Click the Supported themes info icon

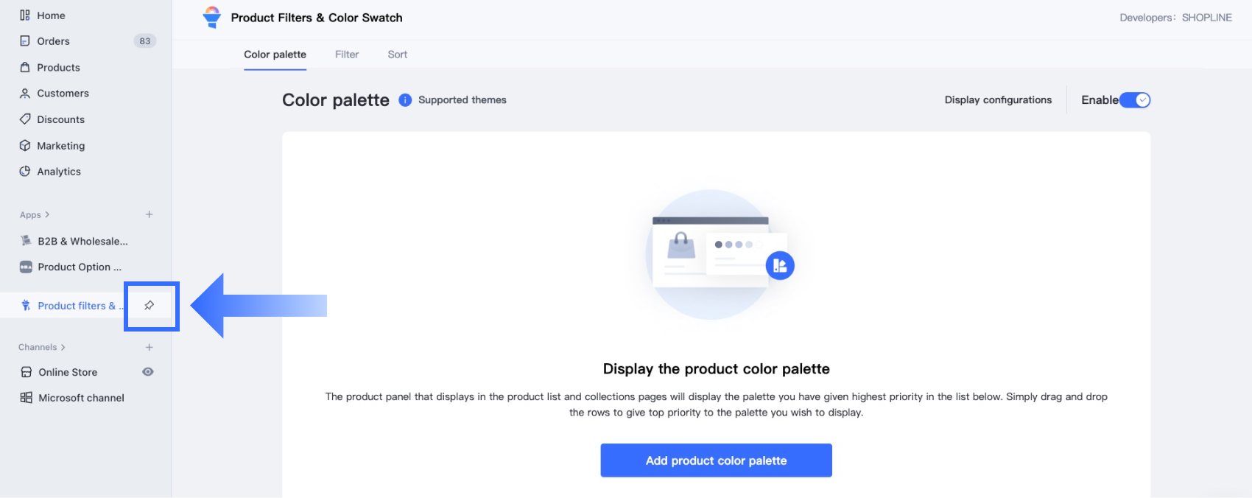405,100
